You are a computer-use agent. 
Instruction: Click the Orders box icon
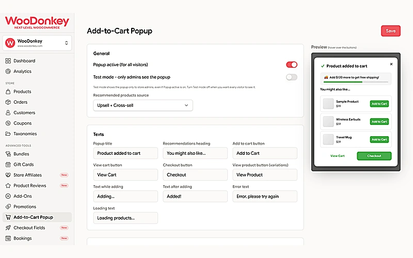pyautogui.click(x=8, y=102)
